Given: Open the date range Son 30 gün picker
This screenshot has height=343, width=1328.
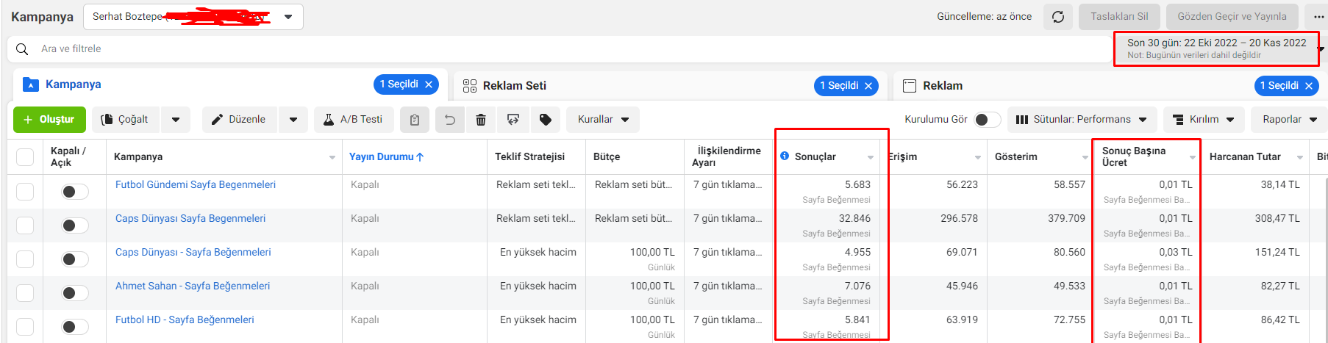Looking at the screenshot, I should click(1216, 48).
